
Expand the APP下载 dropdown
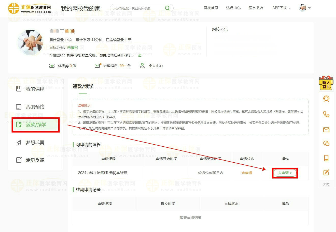coord(281,8)
